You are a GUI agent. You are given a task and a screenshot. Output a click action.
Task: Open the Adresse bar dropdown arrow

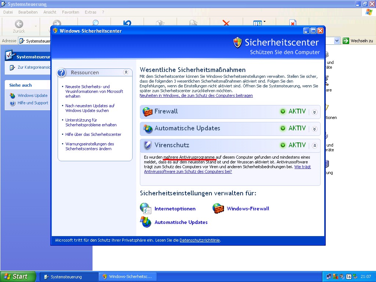click(337, 41)
